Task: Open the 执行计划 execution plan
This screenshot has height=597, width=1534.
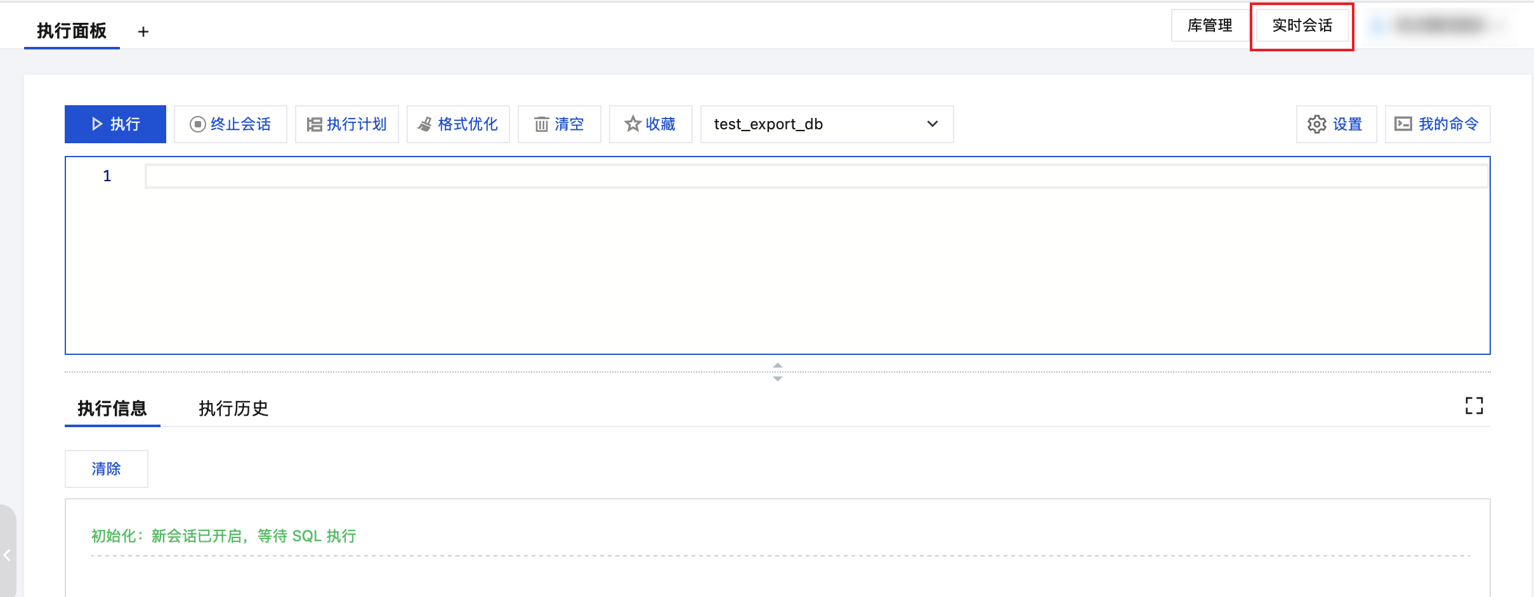Action: click(346, 124)
